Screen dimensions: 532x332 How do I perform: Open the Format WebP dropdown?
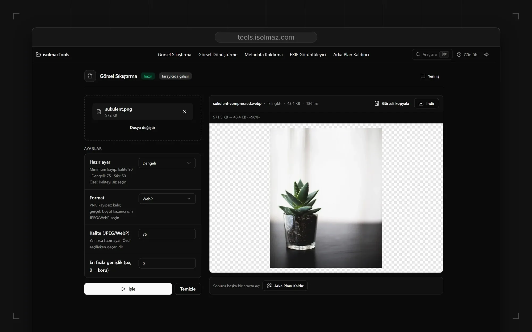coord(167,199)
